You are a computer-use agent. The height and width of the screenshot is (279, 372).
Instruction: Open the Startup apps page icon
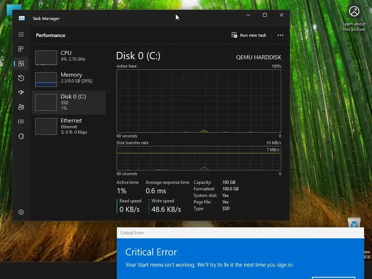click(21, 93)
